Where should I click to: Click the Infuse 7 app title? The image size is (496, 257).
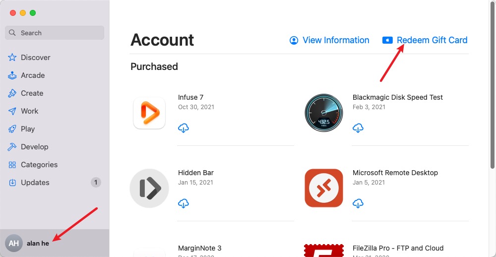(191, 97)
